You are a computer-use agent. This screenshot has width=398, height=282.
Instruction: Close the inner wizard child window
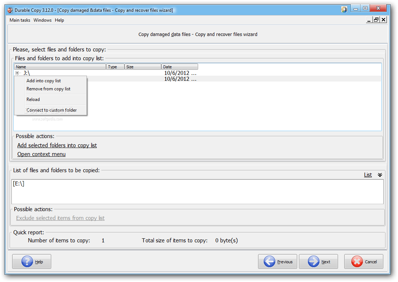pyautogui.click(x=384, y=20)
